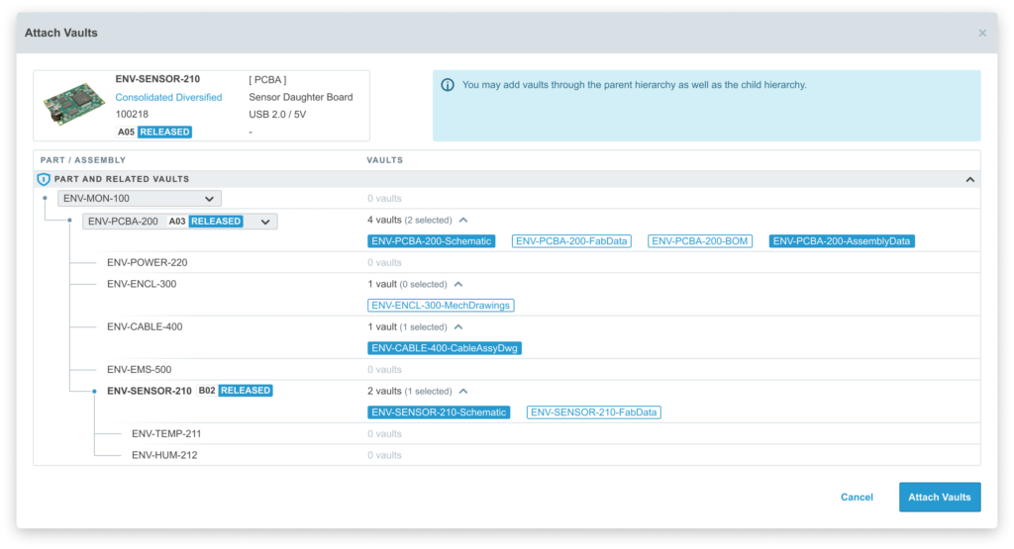This screenshot has width=1014, height=549.
Task: Collapse the ENV-SENSOR-210 vaults list
Action: point(461,392)
